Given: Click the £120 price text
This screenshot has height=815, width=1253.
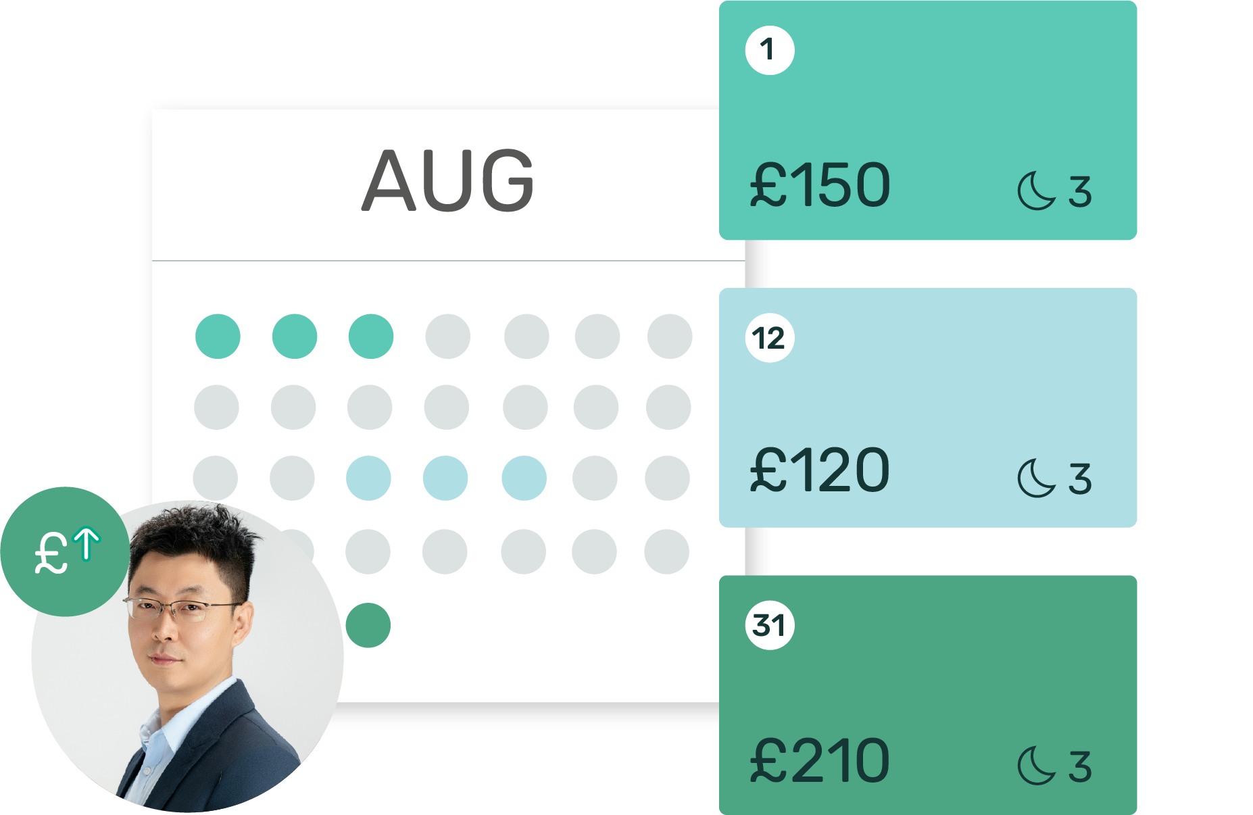Looking at the screenshot, I should (820, 470).
